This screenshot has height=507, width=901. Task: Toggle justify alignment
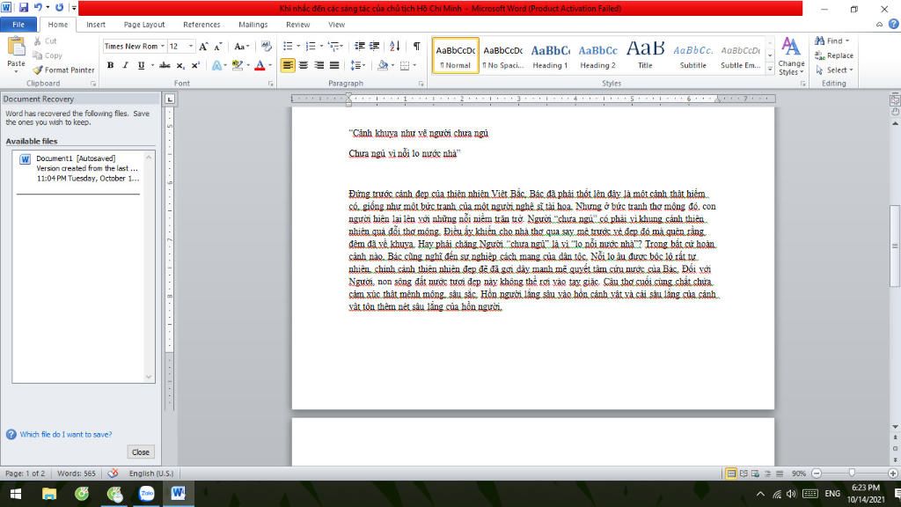click(x=334, y=65)
